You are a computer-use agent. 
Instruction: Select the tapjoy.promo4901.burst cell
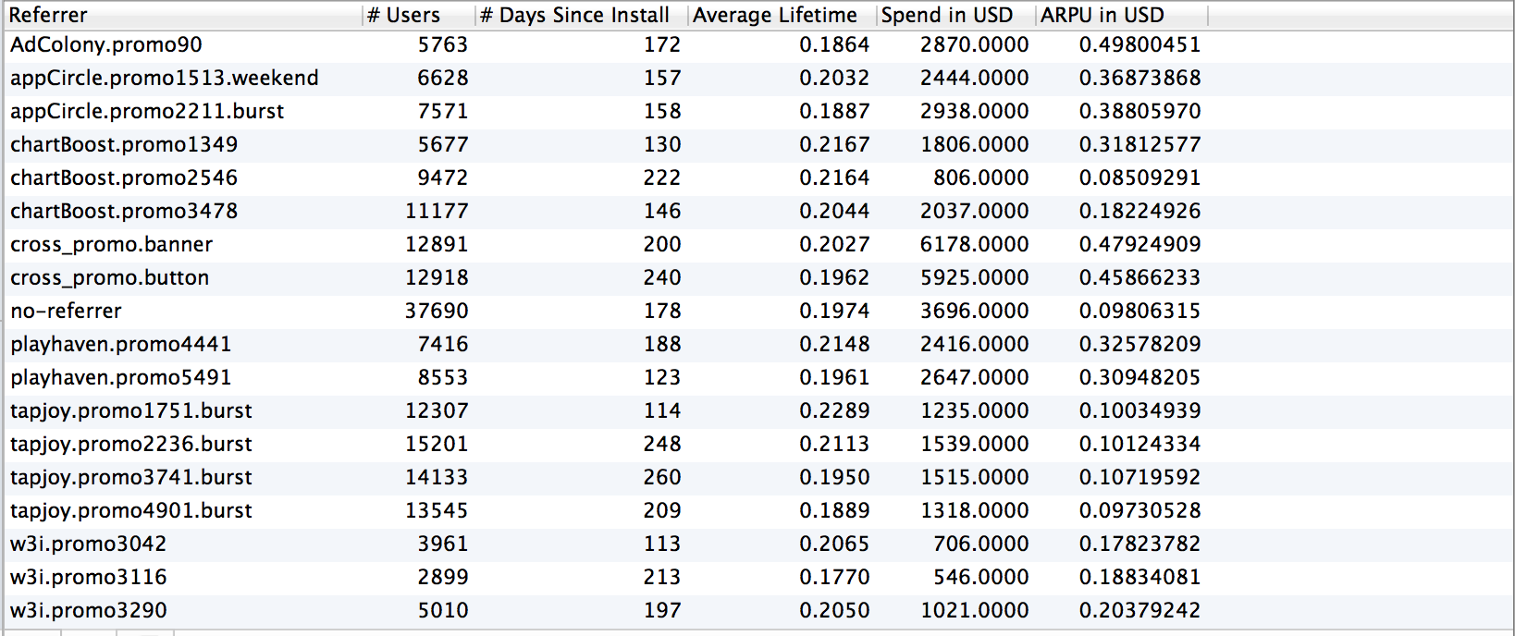(131, 510)
